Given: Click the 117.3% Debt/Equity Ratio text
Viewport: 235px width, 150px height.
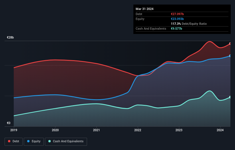Looking at the screenshot, I should click(x=189, y=24).
